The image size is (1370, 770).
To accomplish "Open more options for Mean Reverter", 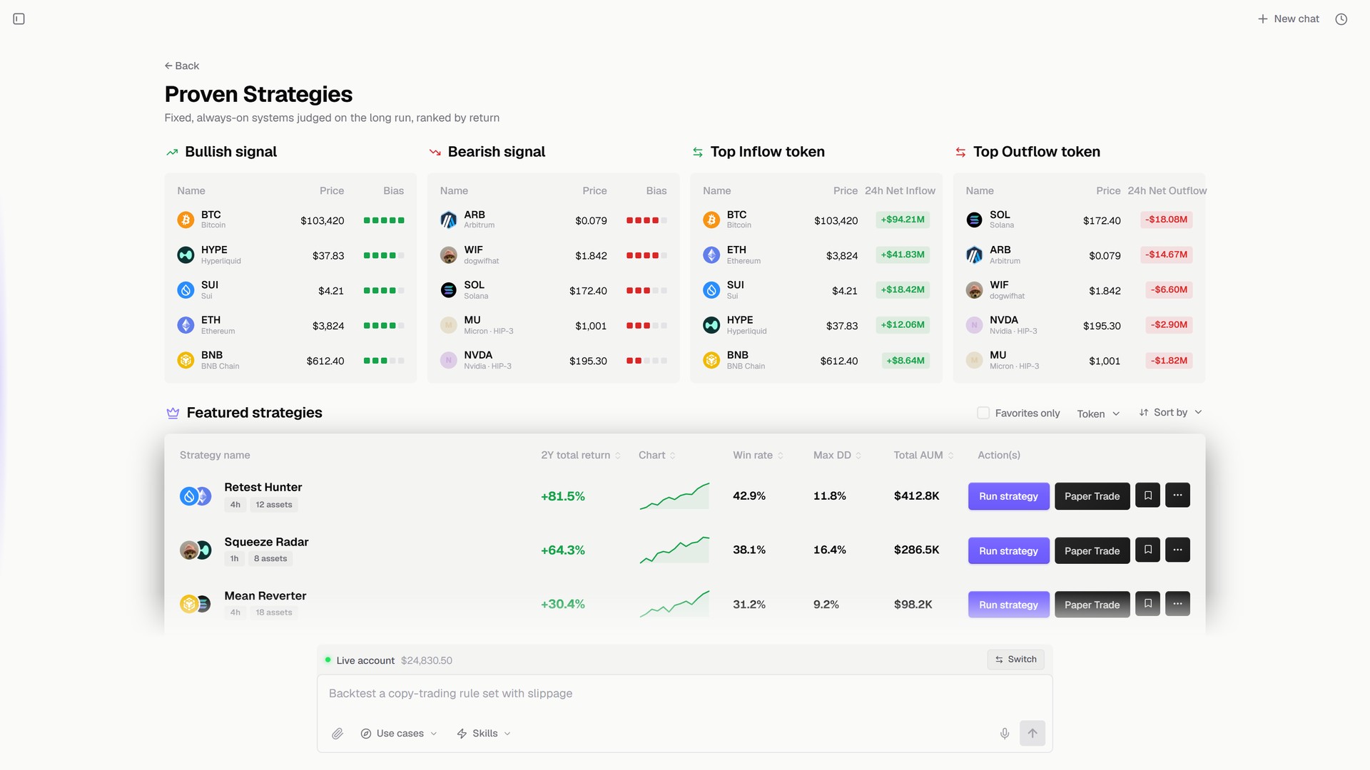I will [x=1177, y=604].
